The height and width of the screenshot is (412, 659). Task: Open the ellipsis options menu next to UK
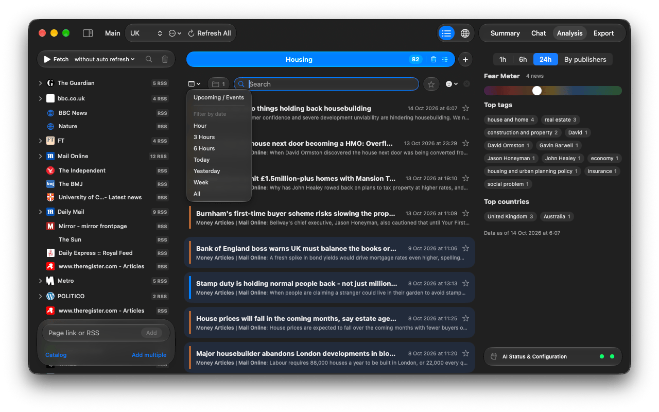pyautogui.click(x=175, y=33)
